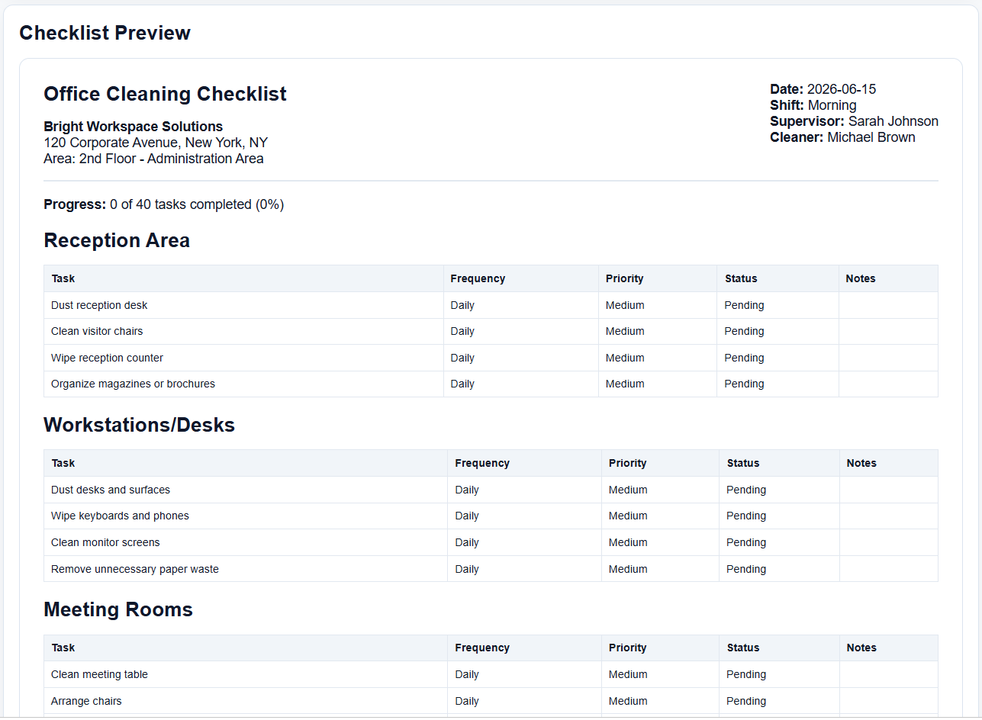This screenshot has width=982, height=720.
Task: Click Medium priority for Remove unnecessary paper waste
Action: pos(628,569)
